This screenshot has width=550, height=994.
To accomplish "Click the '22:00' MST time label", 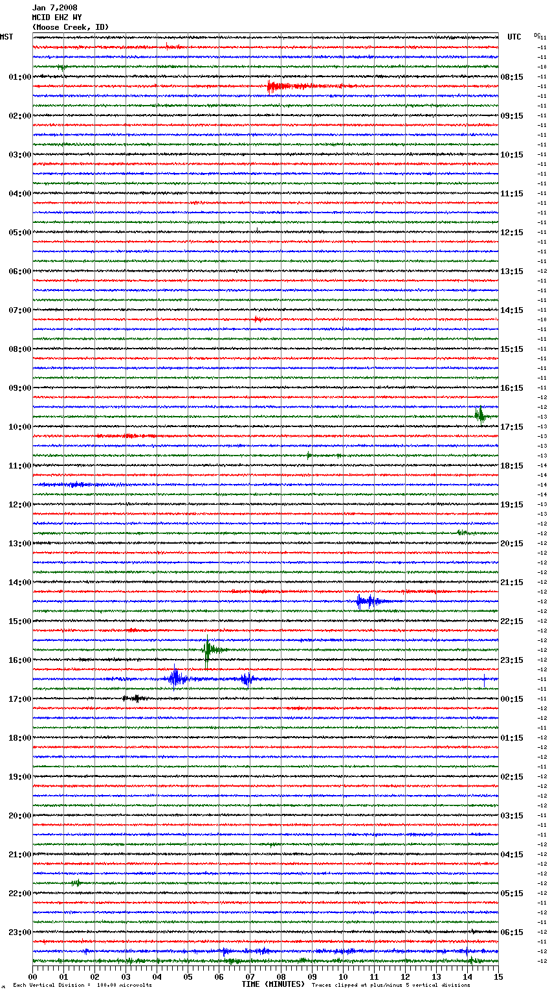I will pyautogui.click(x=20, y=894).
